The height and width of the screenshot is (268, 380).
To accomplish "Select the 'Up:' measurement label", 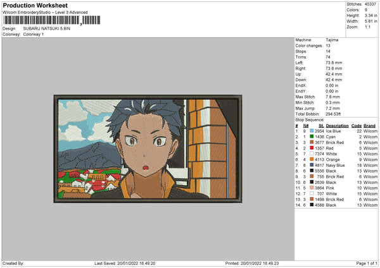I will [298, 74].
